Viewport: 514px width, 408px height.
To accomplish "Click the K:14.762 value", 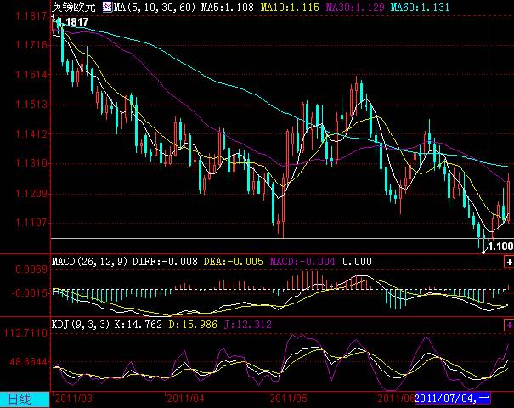I will [x=138, y=325].
